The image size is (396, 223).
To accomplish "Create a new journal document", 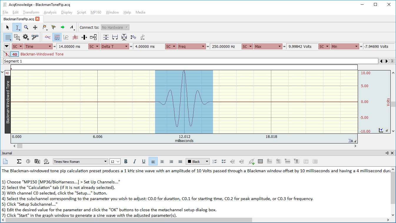I will tap(5, 161).
